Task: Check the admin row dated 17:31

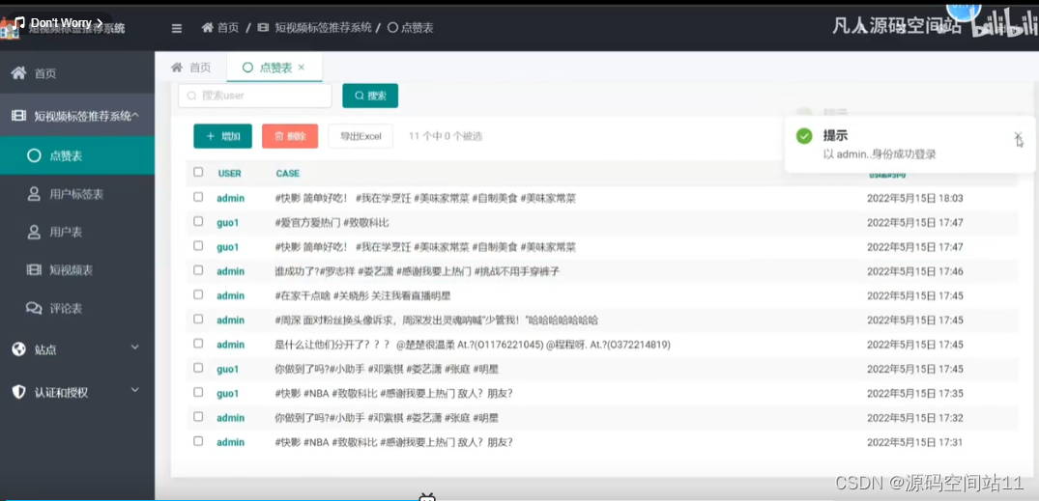Action: click(x=198, y=441)
